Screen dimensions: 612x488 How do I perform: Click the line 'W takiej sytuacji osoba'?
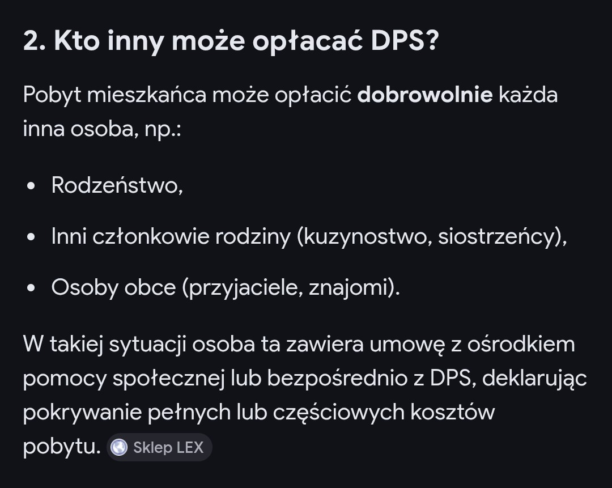299,345
